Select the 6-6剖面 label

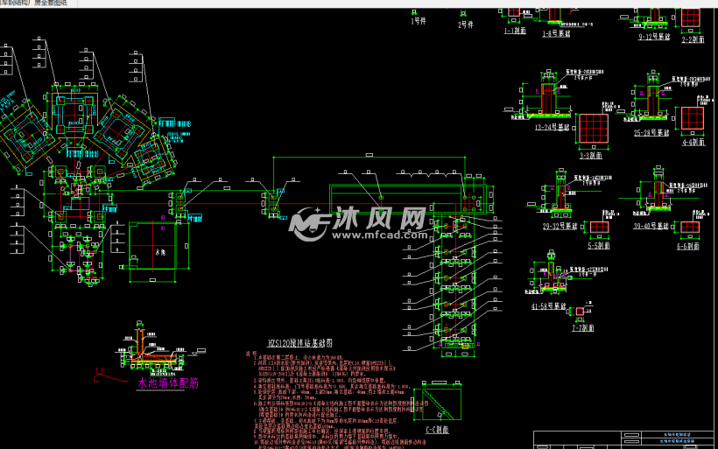point(688,246)
